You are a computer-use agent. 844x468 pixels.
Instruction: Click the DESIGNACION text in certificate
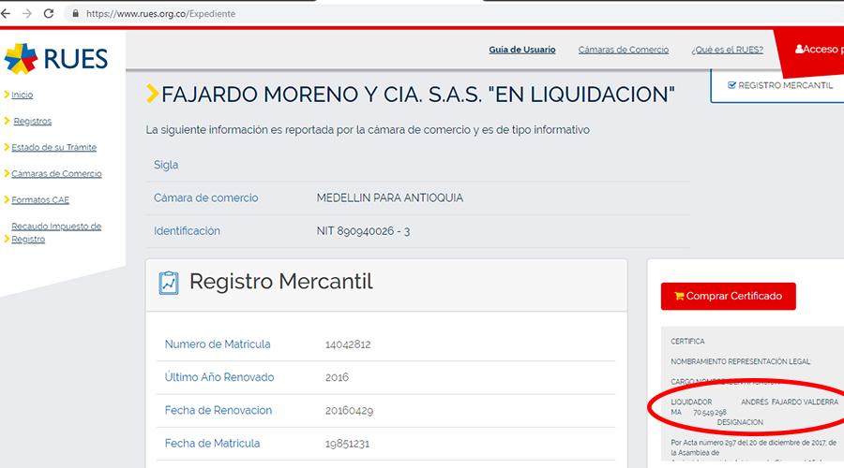pyautogui.click(x=740, y=422)
